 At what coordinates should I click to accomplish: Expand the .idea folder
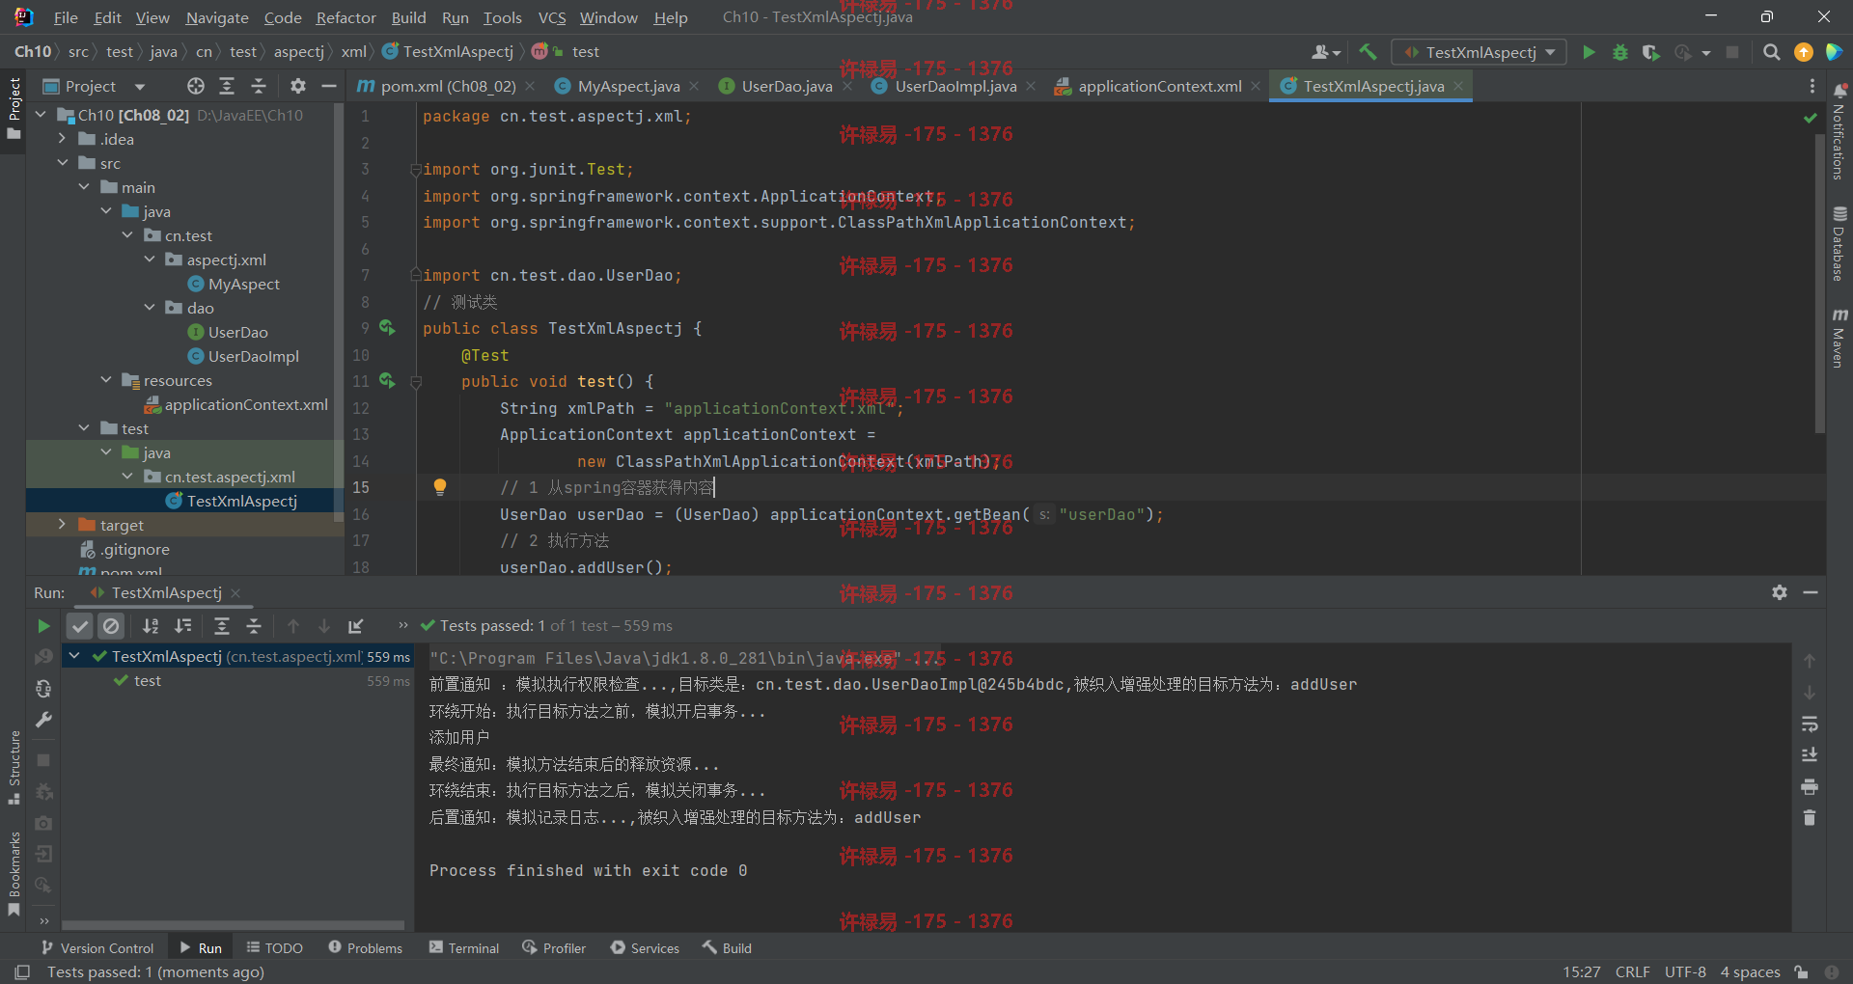pyautogui.click(x=63, y=139)
